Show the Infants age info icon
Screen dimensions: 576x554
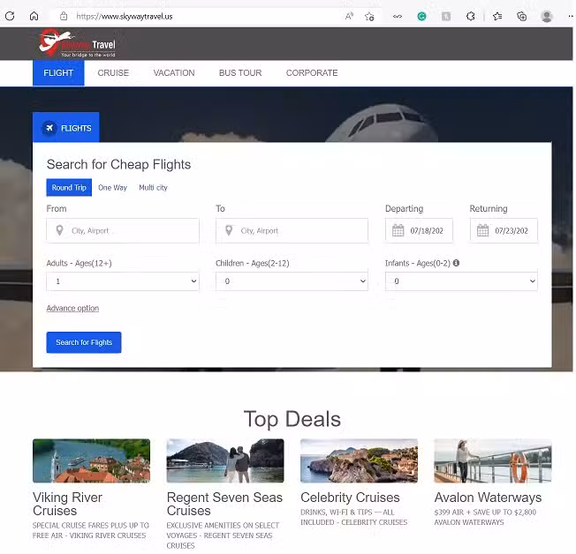pyautogui.click(x=456, y=263)
